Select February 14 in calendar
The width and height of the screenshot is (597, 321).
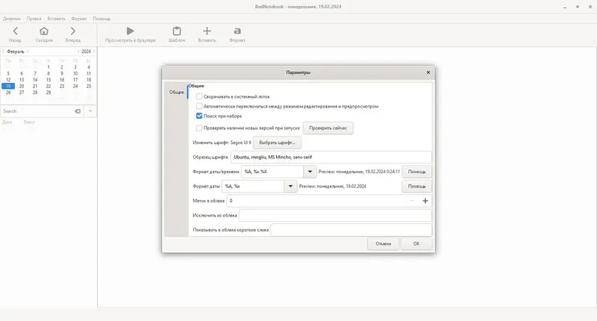pyautogui.click(x=35, y=80)
